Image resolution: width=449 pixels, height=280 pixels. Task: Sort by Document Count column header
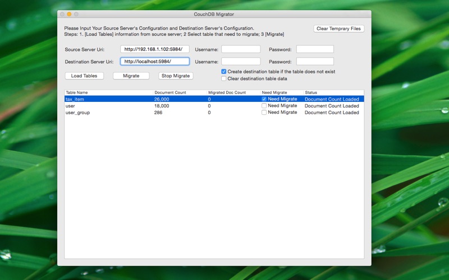click(180, 92)
